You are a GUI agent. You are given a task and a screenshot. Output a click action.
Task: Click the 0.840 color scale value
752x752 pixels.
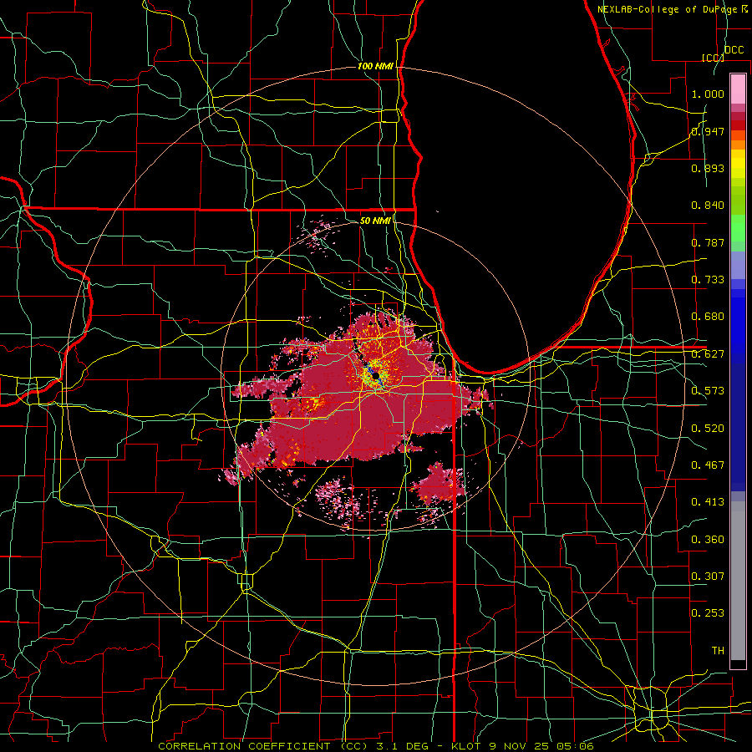pos(708,206)
